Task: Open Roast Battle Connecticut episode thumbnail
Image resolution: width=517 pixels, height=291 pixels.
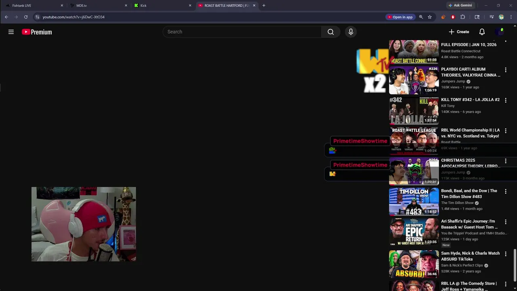Action: (414, 52)
